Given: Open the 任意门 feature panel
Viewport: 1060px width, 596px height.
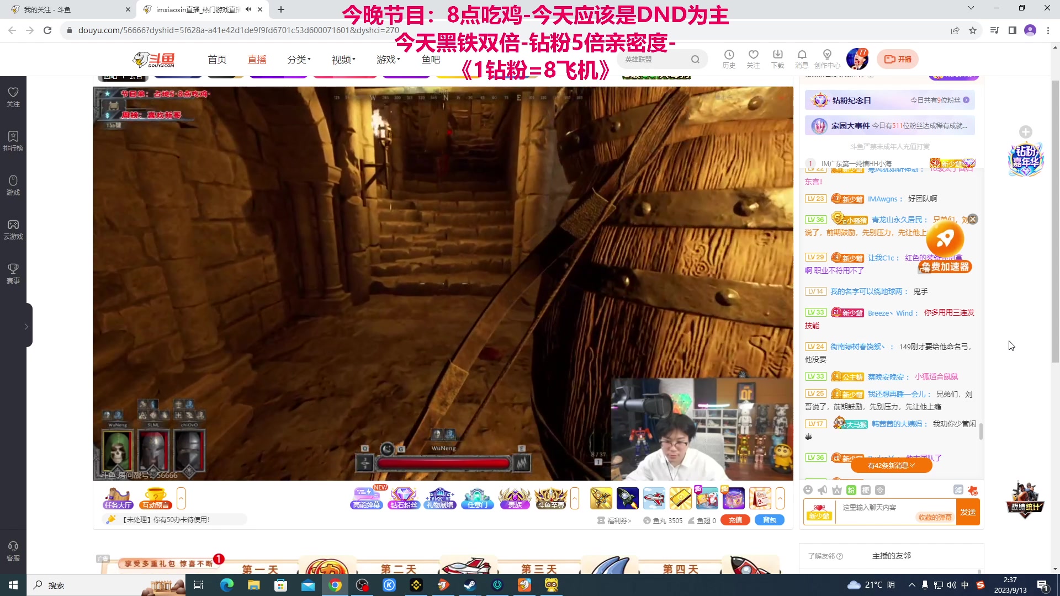Looking at the screenshot, I should point(477,499).
